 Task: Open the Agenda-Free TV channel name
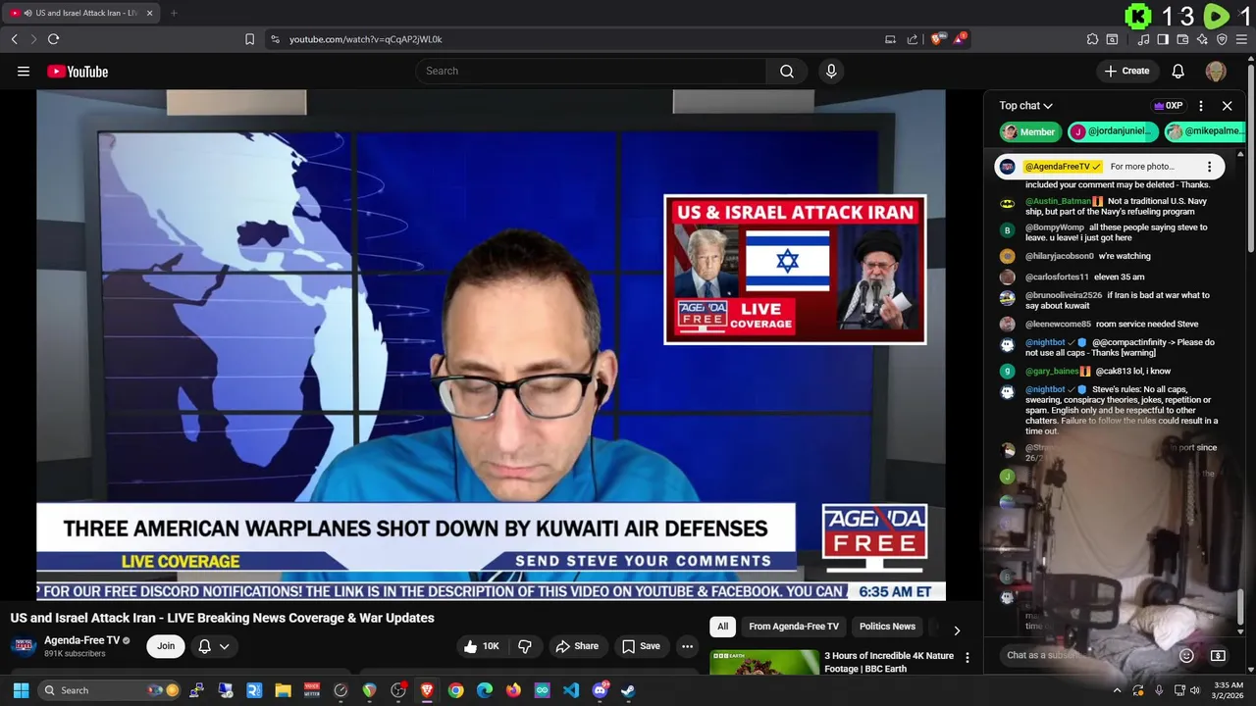click(x=81, y=640)
